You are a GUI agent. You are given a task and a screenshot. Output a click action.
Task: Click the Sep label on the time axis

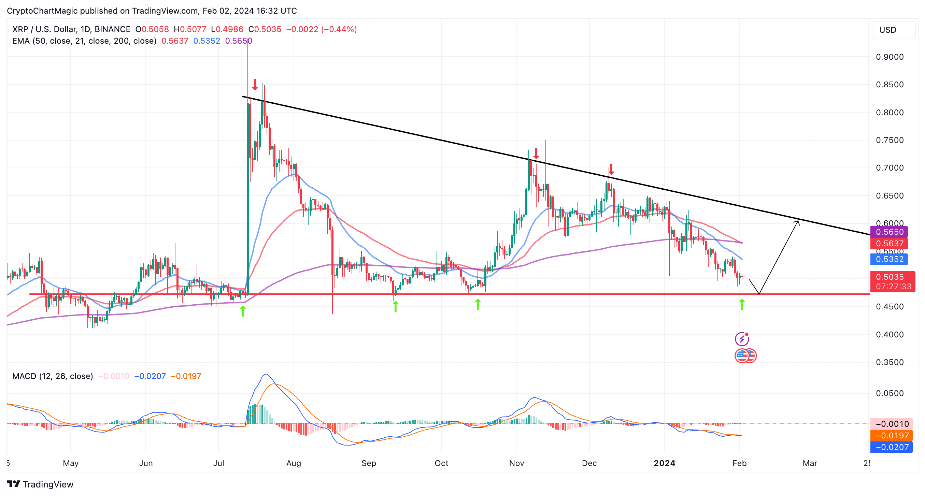click(x=369, y=463)
